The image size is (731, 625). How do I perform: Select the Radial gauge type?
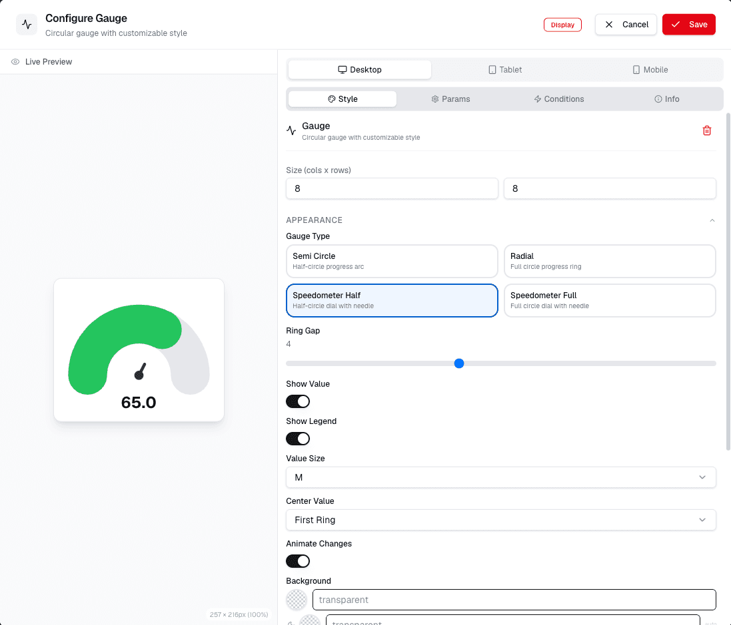click(610, 261)
